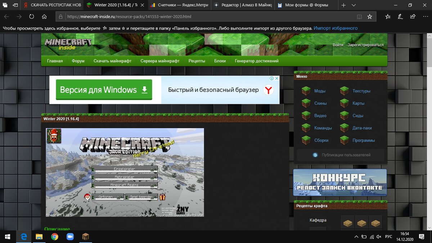
Task: Click Импорт избранного link
Action: tap(336, 28)
